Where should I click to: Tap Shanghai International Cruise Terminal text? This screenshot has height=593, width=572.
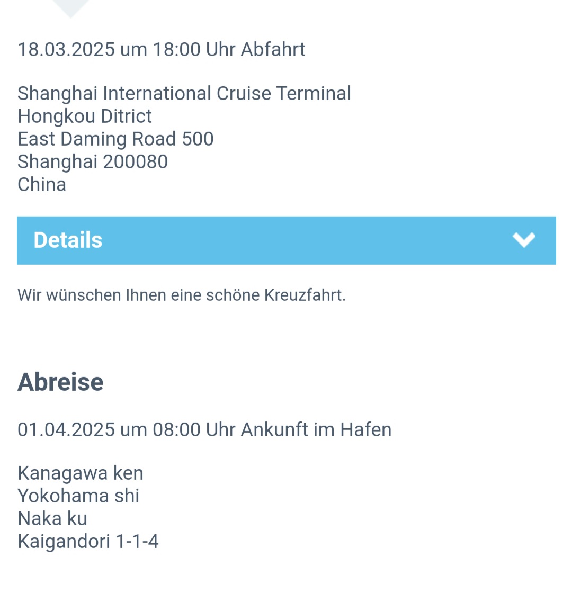(184, 94)
